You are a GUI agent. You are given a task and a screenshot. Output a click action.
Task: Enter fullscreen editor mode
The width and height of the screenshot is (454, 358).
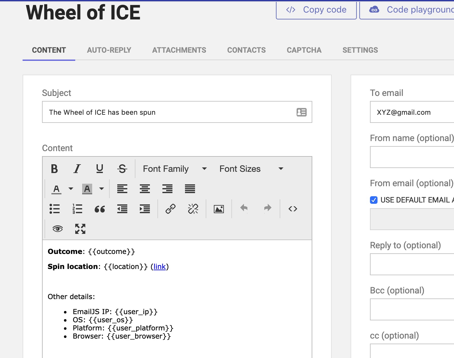[x=80, y=229]
